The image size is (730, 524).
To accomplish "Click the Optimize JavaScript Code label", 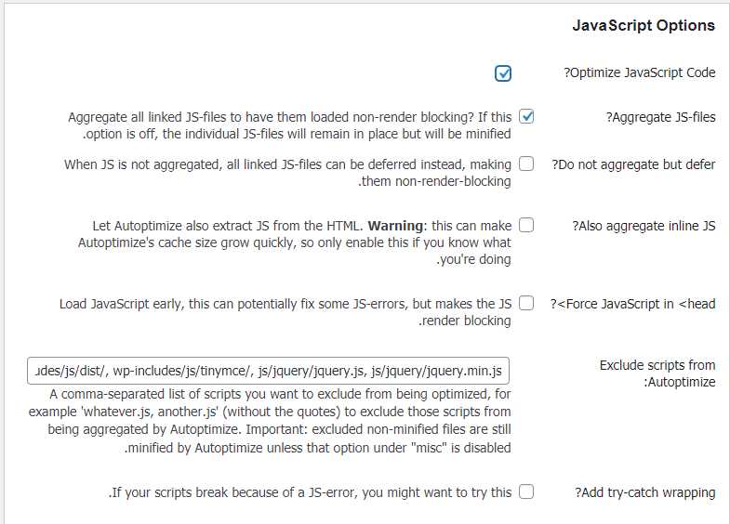I will click(640, 73).
